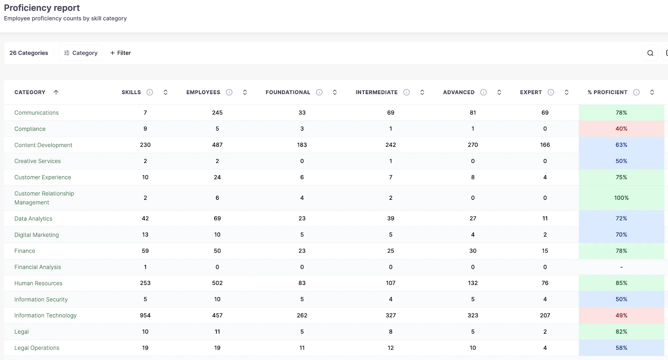Click the 487 employees value

click(x=217, y=145)
